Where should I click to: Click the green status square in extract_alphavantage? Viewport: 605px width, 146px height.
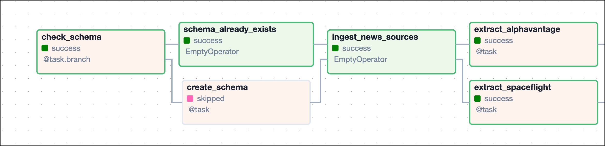[477, 40]
